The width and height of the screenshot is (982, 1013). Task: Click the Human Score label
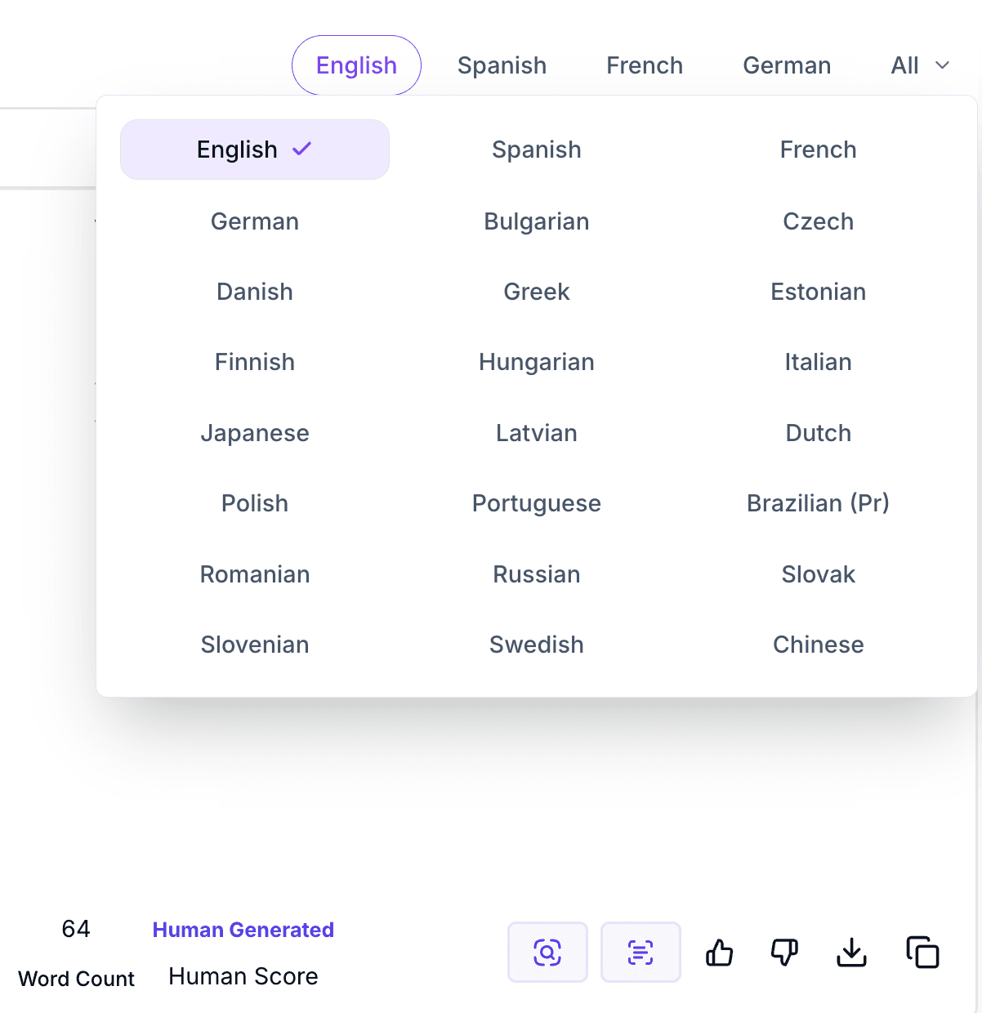[243, 975]
